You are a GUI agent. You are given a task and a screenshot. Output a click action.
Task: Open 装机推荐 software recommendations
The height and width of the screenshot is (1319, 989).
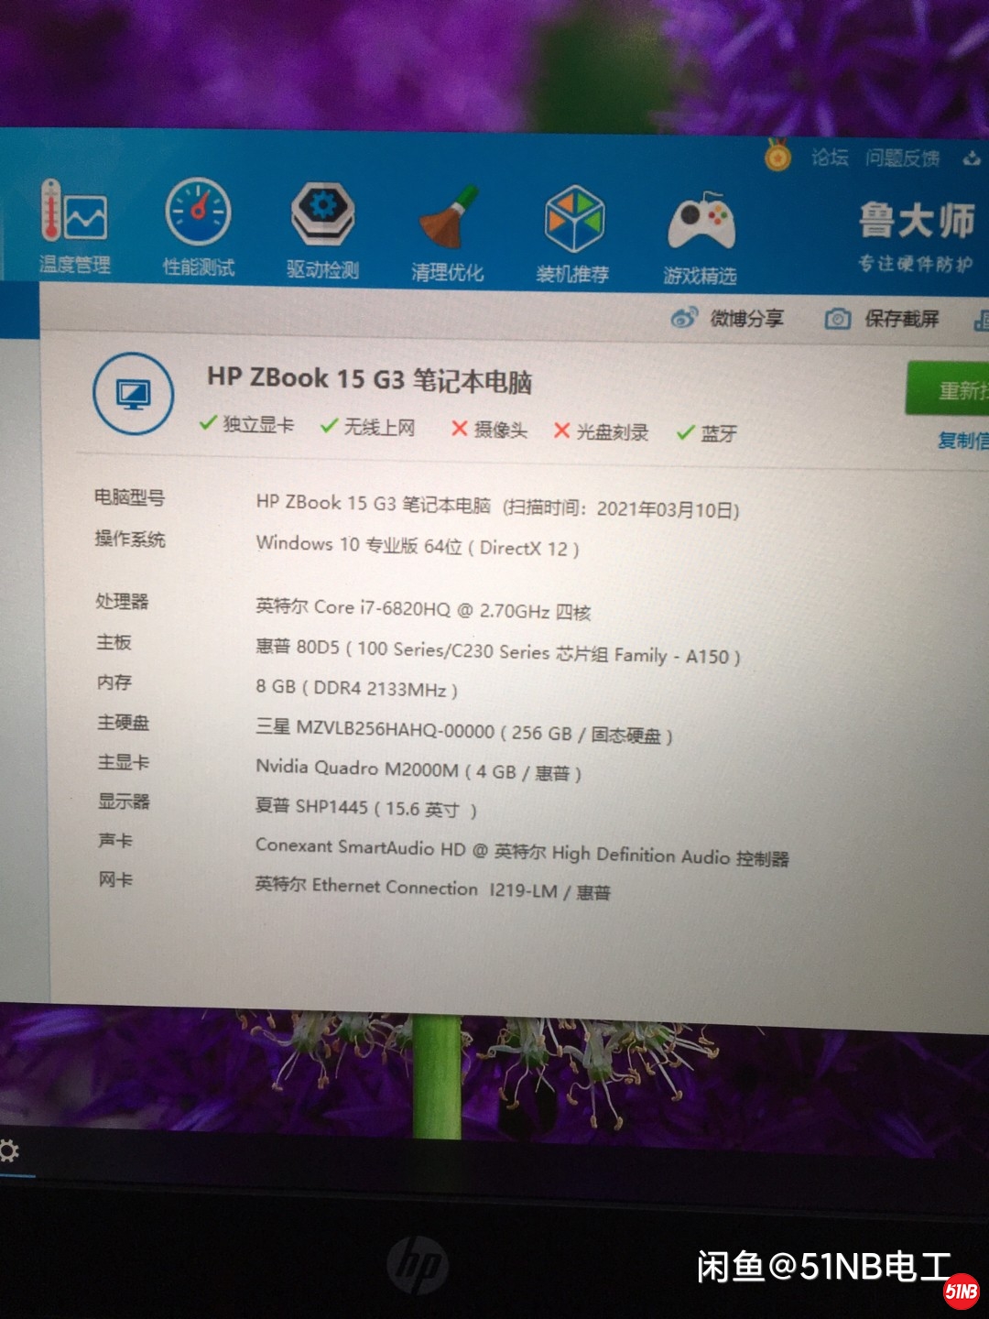(573, 234)
